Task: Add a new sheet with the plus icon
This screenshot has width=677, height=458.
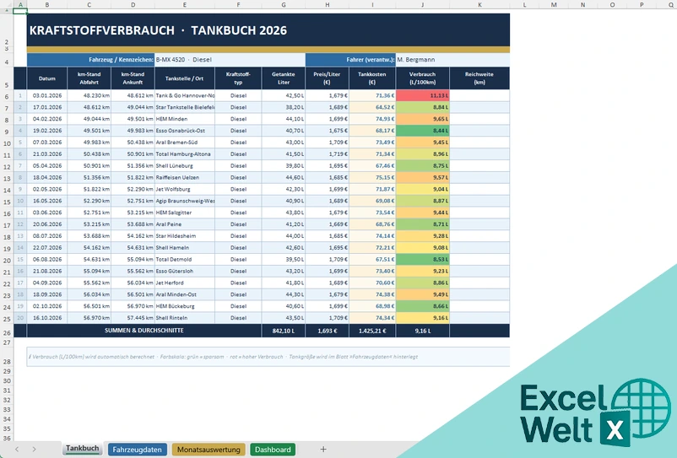Action: 323,450
